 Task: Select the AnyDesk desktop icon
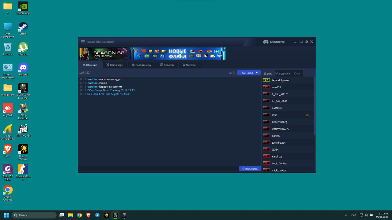[x=8, y=110]
